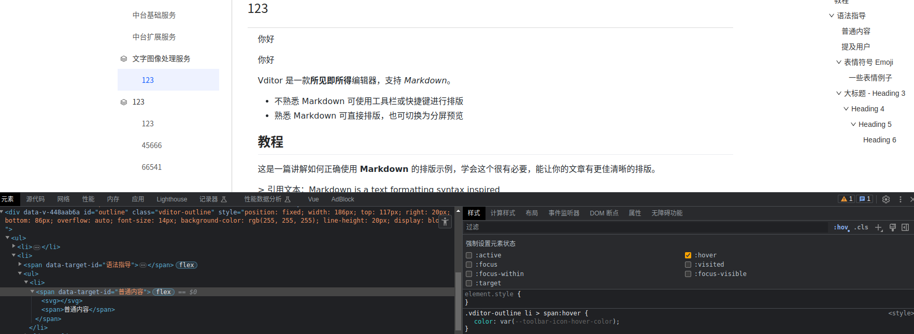Collapse top-level ul DOM node
Image resolution: width=914 pixels, height=334 pixels.
pos(7,238)
